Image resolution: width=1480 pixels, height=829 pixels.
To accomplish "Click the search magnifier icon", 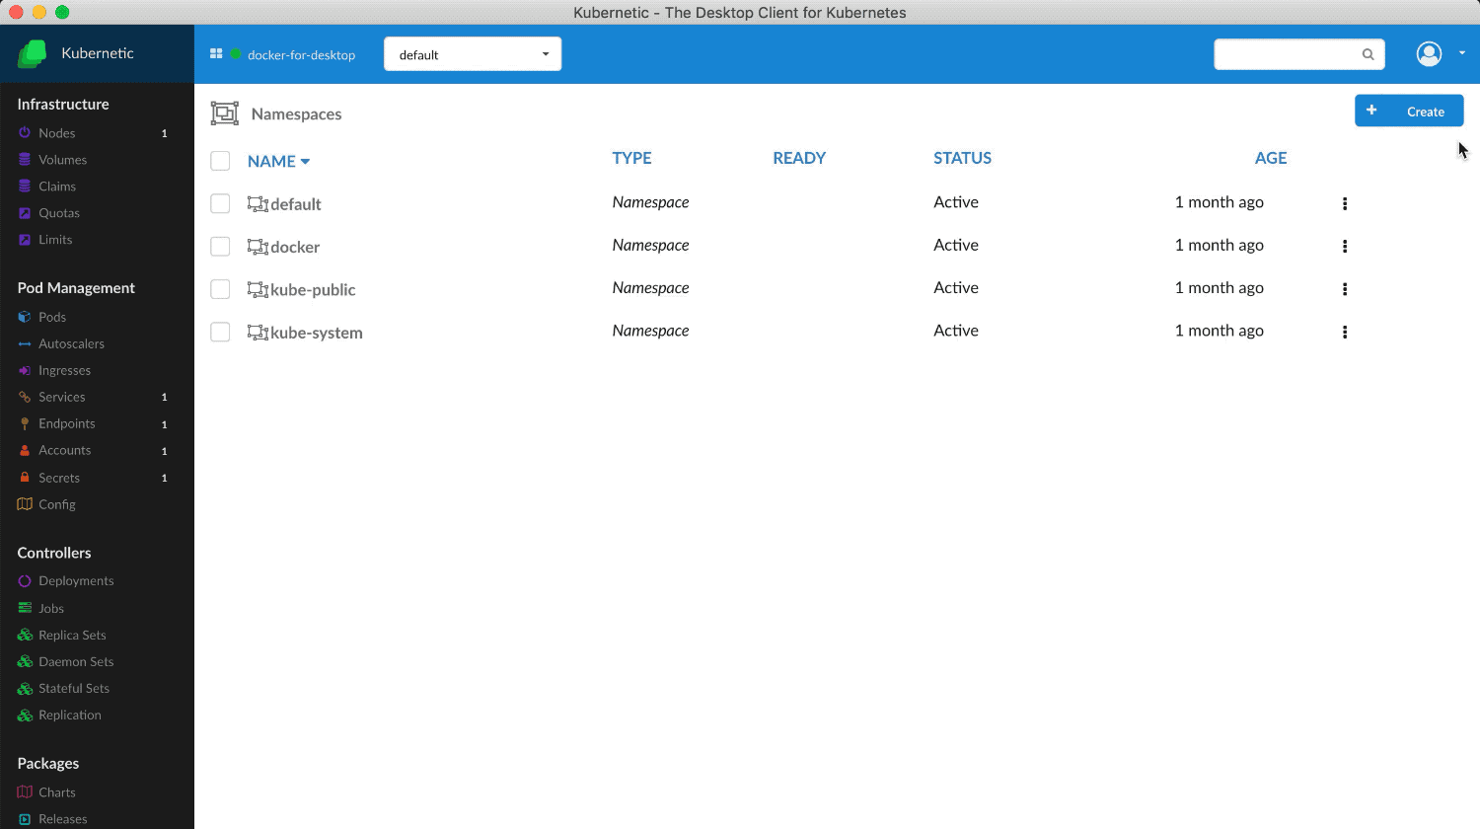I will 1368,54.
